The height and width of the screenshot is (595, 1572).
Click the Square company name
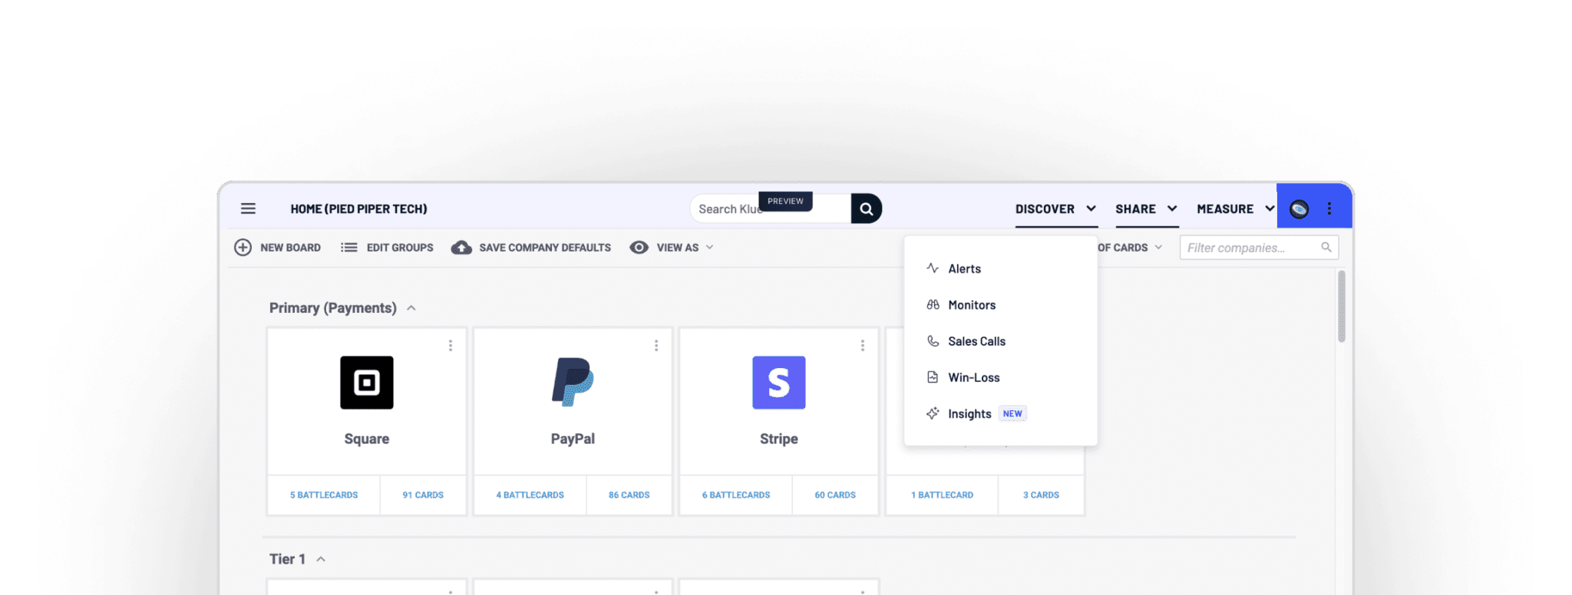pos(367,439)
